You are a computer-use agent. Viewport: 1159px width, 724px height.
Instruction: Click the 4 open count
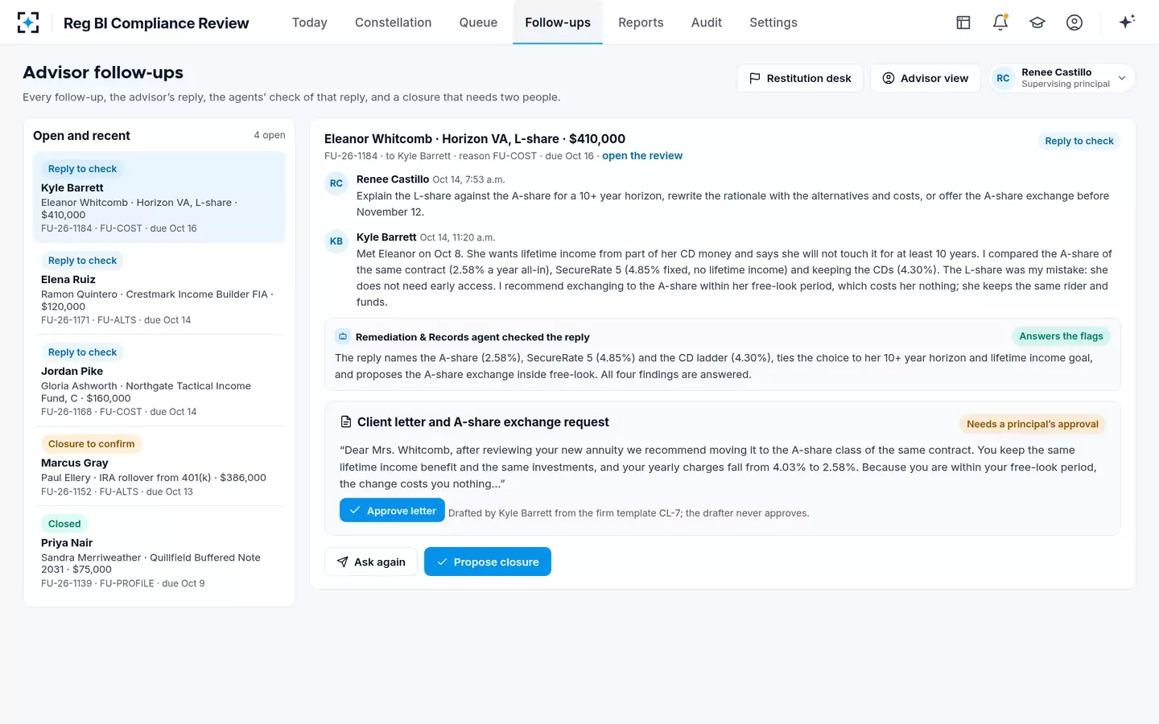[270, 135]
